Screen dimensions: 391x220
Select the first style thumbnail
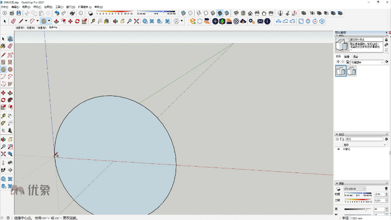[x=341, y=71]
